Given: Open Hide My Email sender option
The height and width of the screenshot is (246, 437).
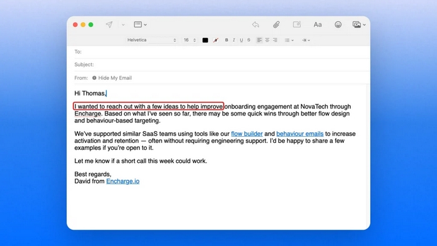Looking at the screenshot, I should click(112, 78).
